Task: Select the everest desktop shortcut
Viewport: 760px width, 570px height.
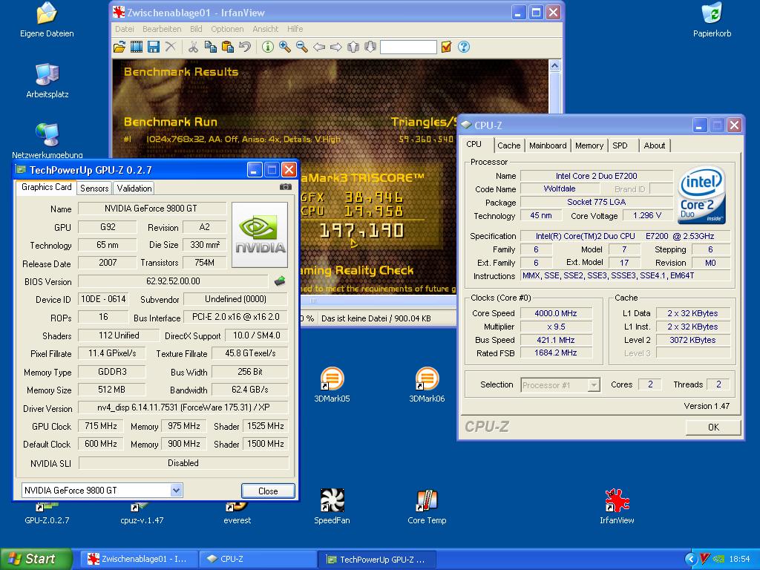Action: [237, 515]
